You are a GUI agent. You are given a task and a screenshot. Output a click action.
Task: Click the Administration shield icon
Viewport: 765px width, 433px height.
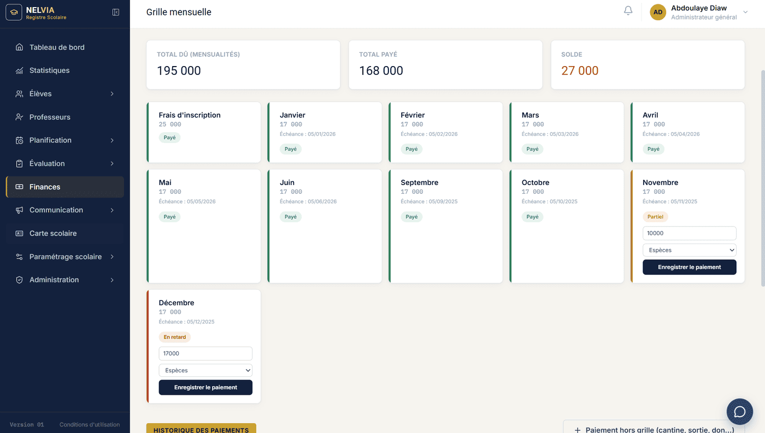[19, 280]
